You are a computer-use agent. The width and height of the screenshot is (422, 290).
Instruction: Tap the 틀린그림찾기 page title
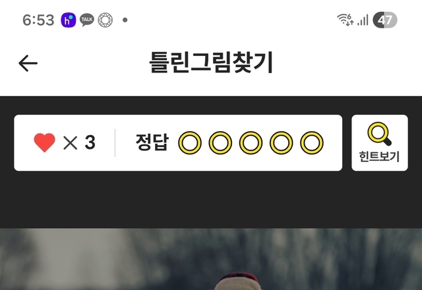211,63
